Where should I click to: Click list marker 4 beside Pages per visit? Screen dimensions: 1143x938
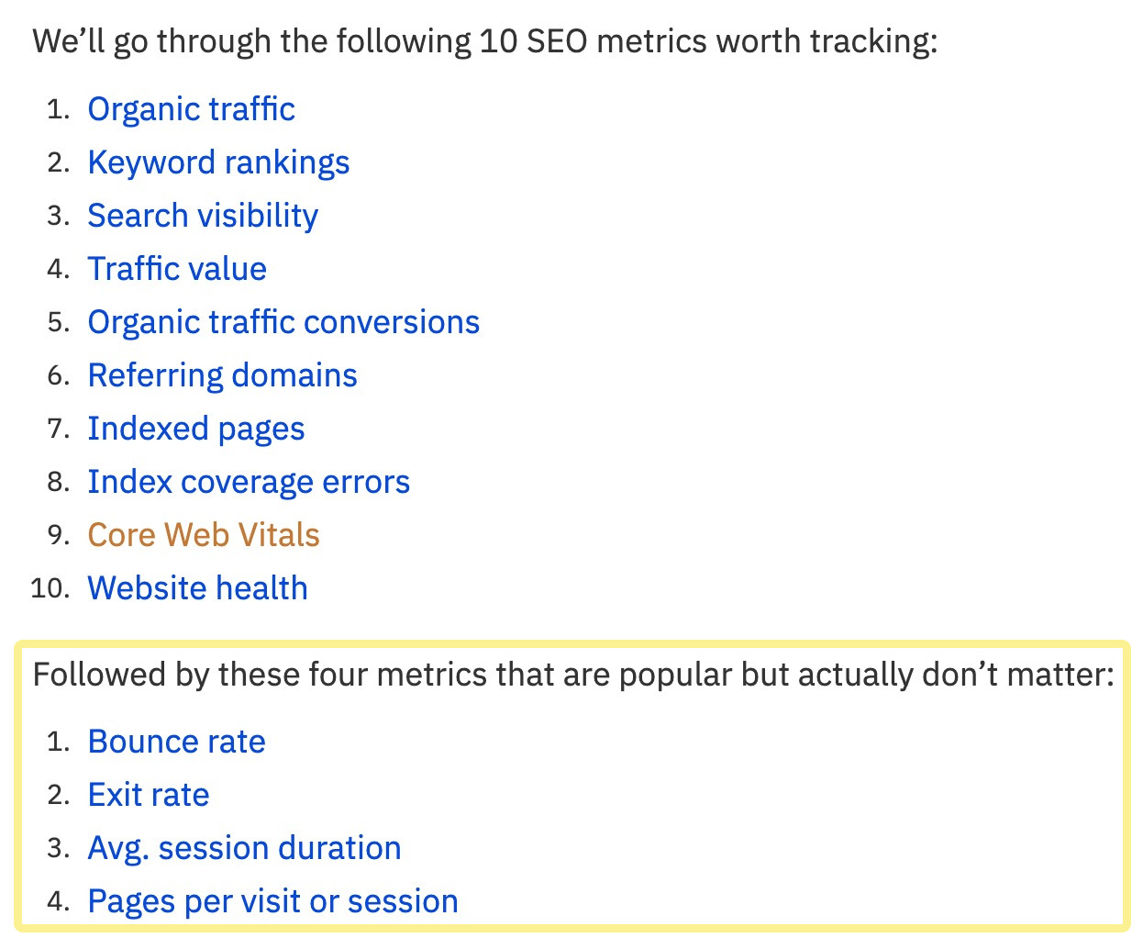(59, 901)
